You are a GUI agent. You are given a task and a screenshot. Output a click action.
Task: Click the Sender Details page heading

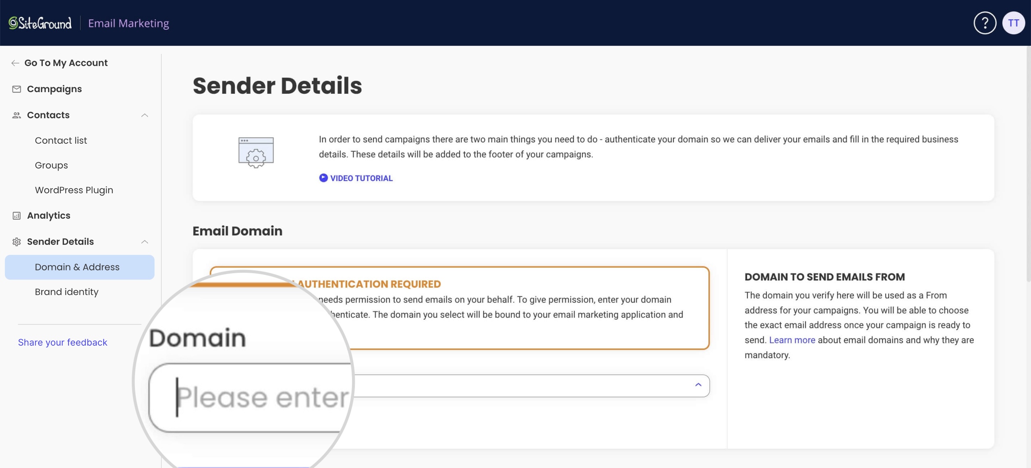click(277, 86)
